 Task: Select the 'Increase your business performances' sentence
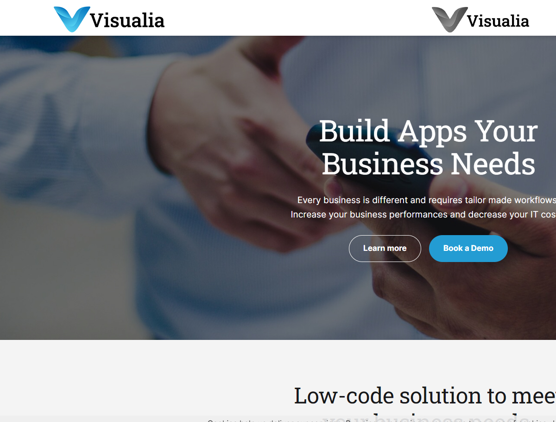(423, 214)
